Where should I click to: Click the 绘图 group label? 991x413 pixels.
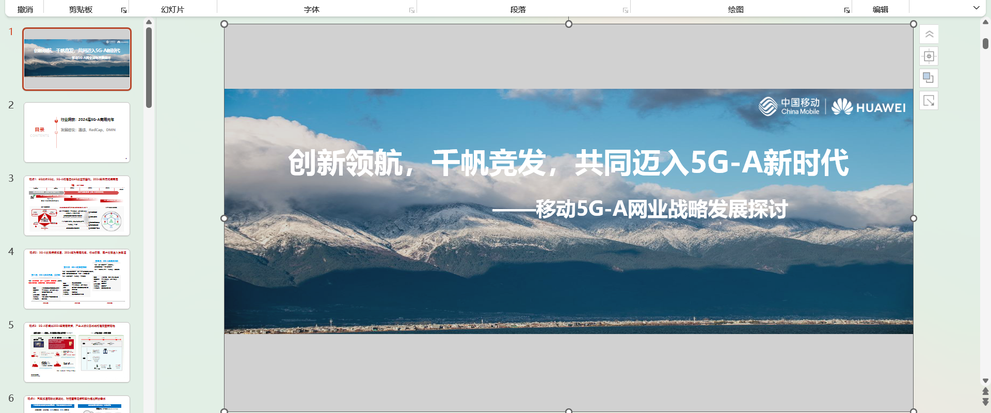tap(736, 9)
